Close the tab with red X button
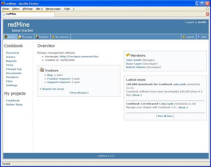211x167 pixels. pos(208,14)
